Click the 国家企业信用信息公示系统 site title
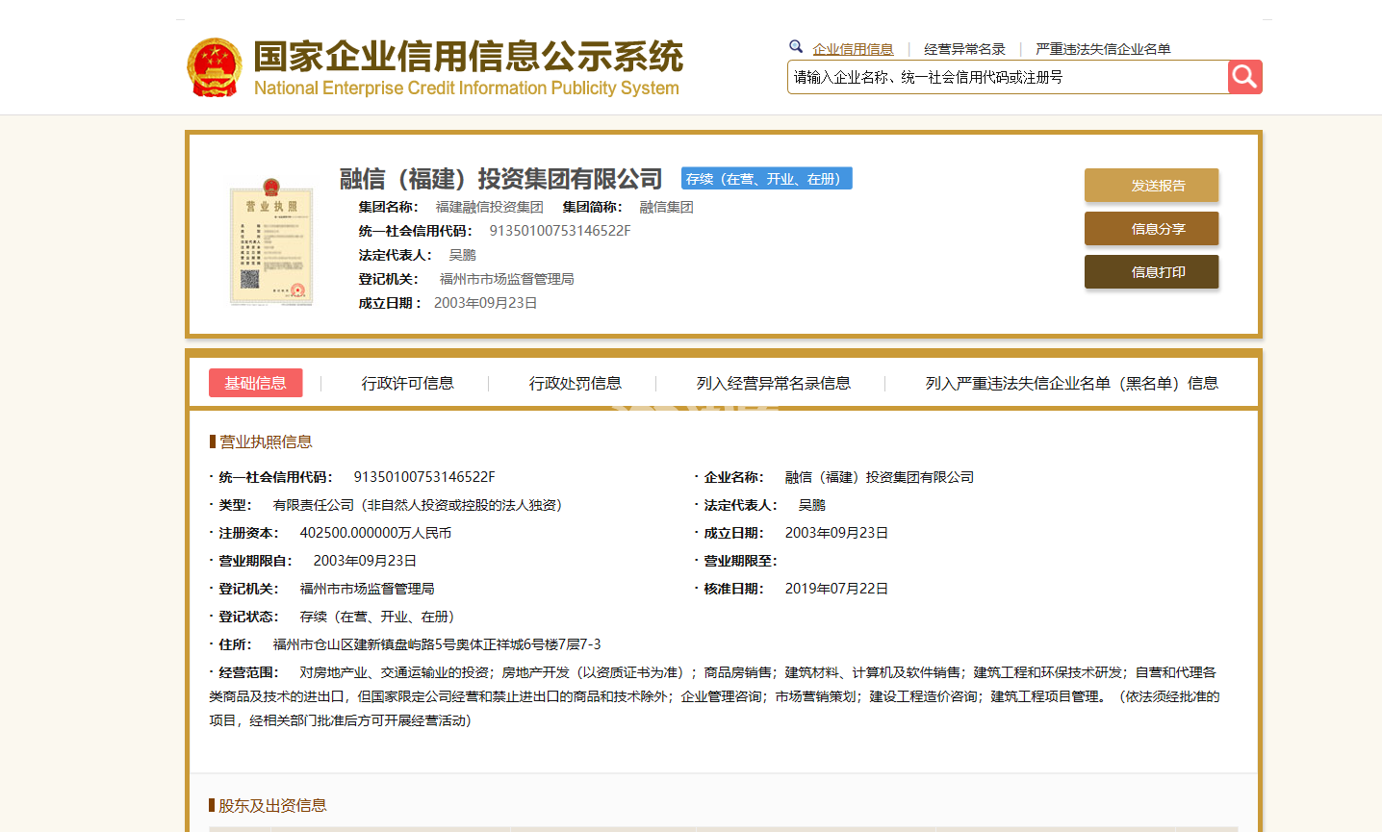The height and width of the screenshot is (832, 1382). tap(468, 57)
